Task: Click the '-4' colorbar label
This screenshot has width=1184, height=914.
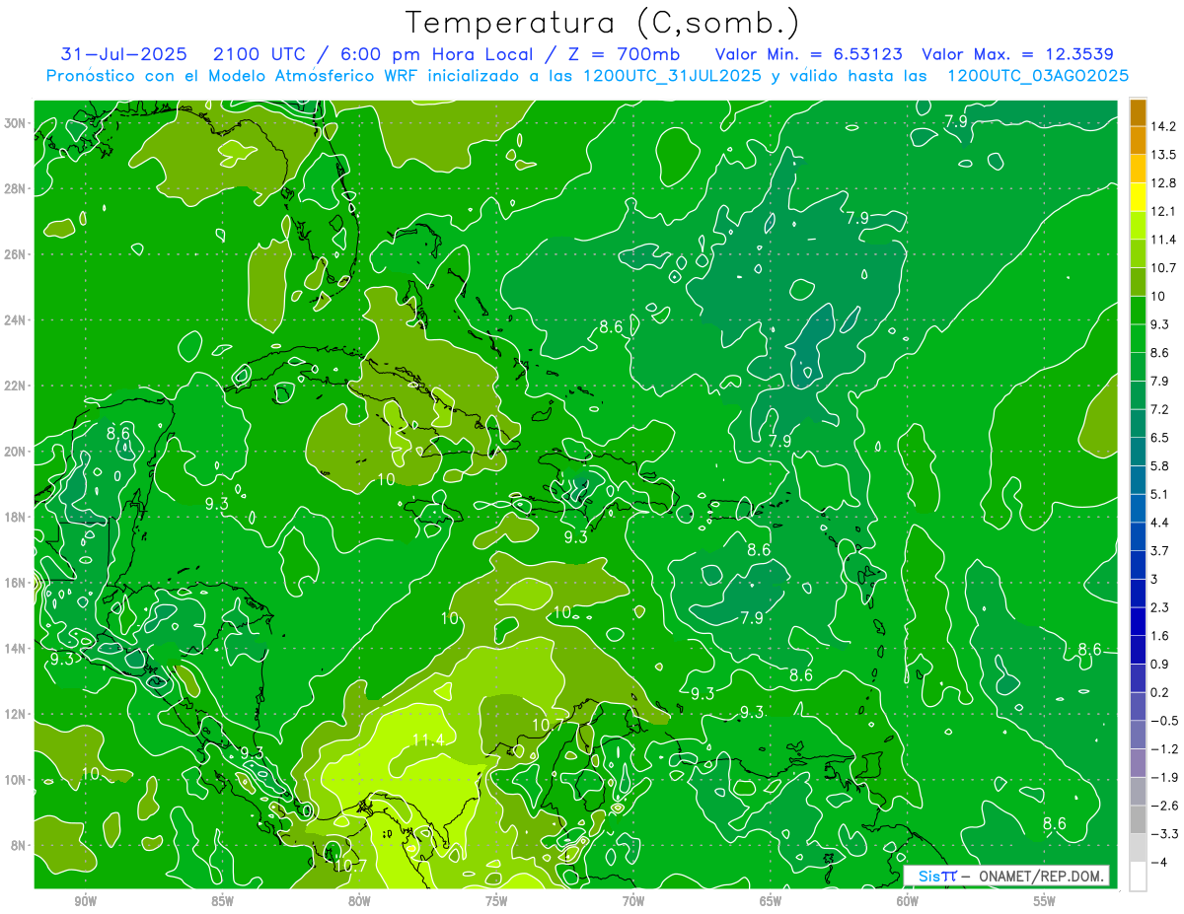Action: click(1158, 863)
